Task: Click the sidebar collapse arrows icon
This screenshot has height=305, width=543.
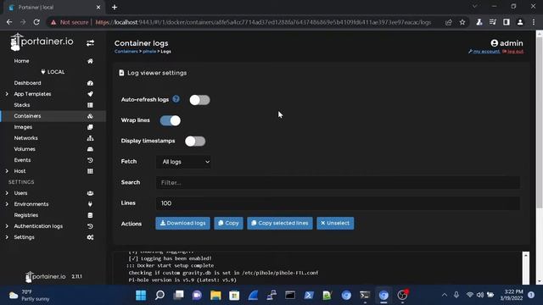Action: coord(90,43)
